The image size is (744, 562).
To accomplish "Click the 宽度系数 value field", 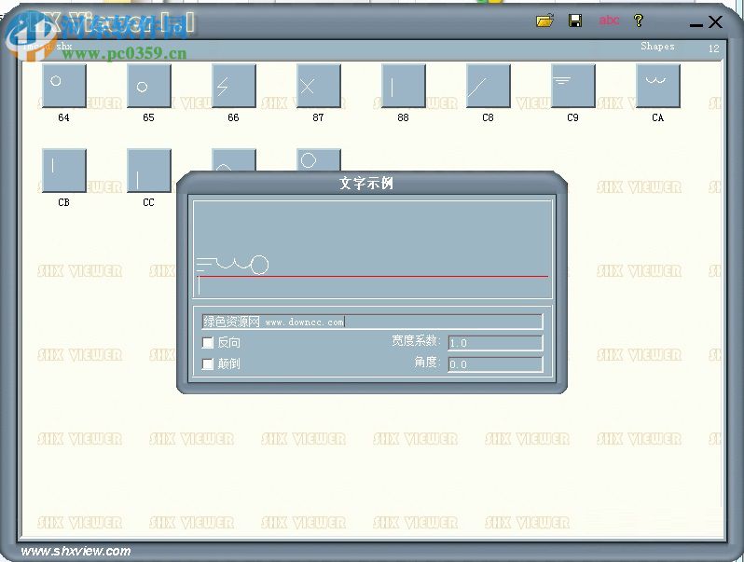I will pyautogui.click(x=495, y=343).
